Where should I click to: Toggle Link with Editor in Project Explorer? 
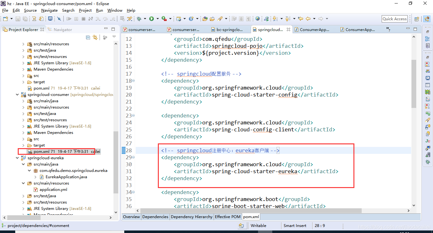(x=95, y=37)
